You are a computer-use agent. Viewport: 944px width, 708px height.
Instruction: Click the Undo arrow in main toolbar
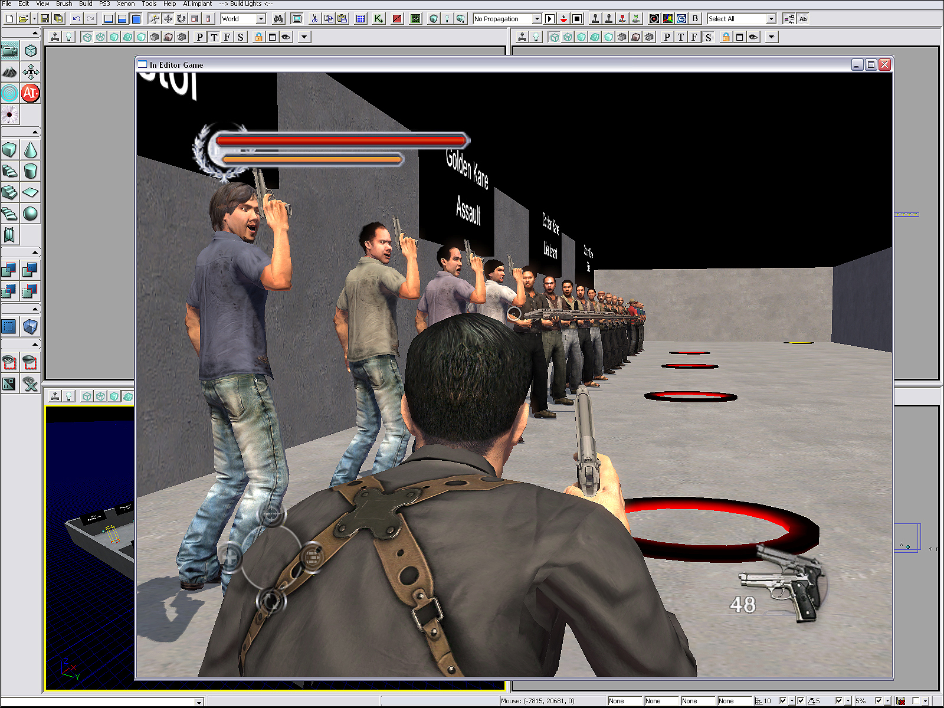pyautogui.click(x=76, y=19)
